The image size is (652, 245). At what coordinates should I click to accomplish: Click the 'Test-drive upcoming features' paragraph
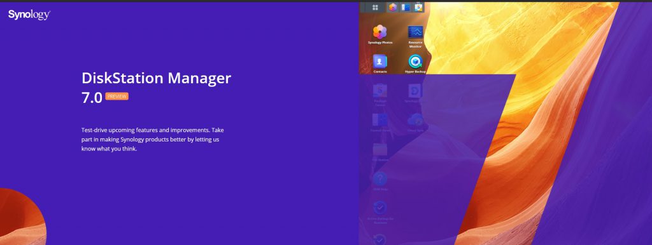pos(153,139)
